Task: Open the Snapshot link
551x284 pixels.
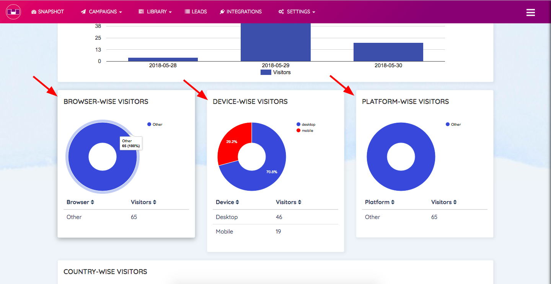Action: (47, 12)
